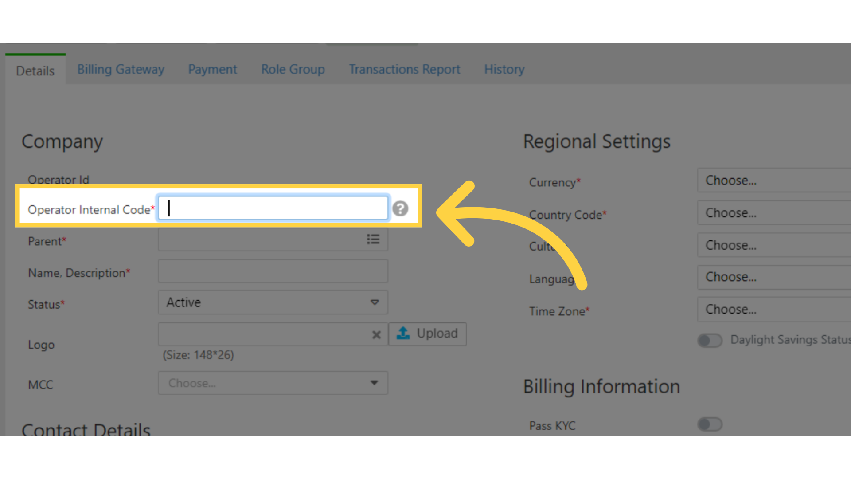The height and width of the screenshot is (479, 851).
Task: Expand the Status dropdown arrow
Action: click(375, 302)
